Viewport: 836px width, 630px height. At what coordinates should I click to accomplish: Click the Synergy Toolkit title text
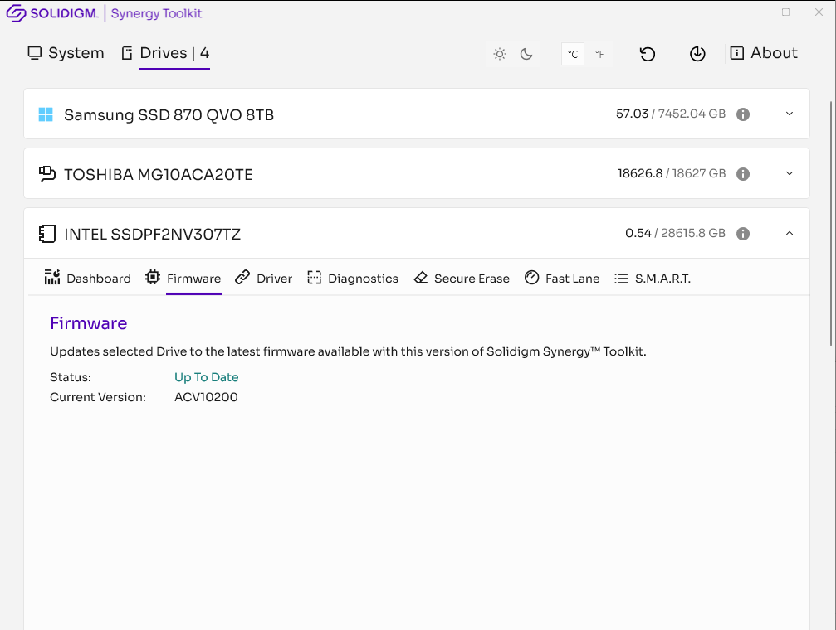pos(156,13)
